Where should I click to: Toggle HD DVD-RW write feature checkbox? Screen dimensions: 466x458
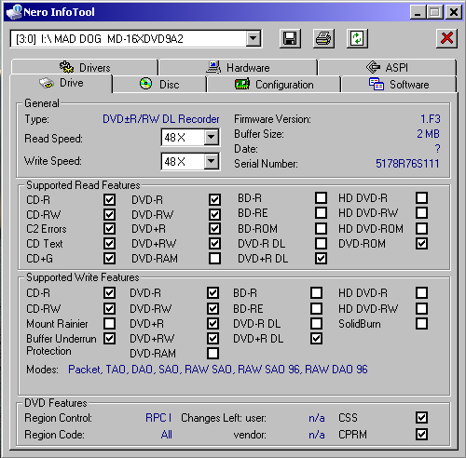(x=421, y=309)
